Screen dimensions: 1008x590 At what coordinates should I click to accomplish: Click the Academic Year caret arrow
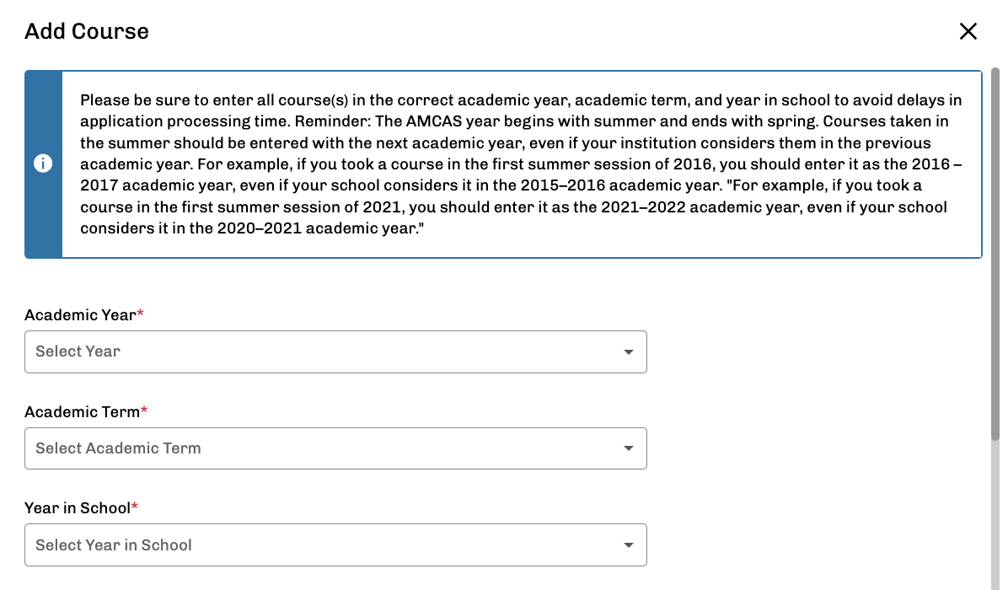pyautogui.click(x=629, y=351)
